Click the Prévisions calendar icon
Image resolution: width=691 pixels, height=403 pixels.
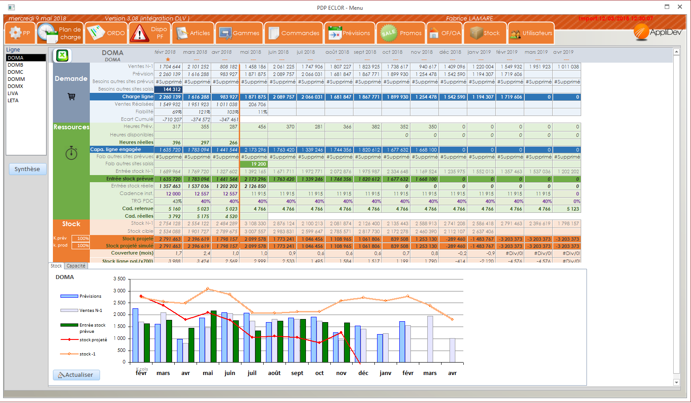[334, 33]
